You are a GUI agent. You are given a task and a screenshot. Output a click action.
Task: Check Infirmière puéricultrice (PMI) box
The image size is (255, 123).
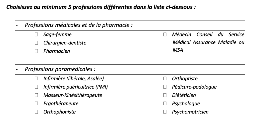(x=36, y=87)
